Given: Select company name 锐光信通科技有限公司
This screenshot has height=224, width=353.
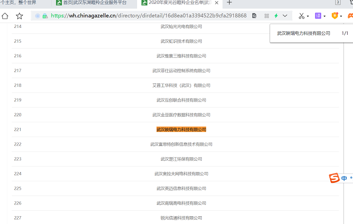Looking at the screenshot, I should click(x=181, y=218).
